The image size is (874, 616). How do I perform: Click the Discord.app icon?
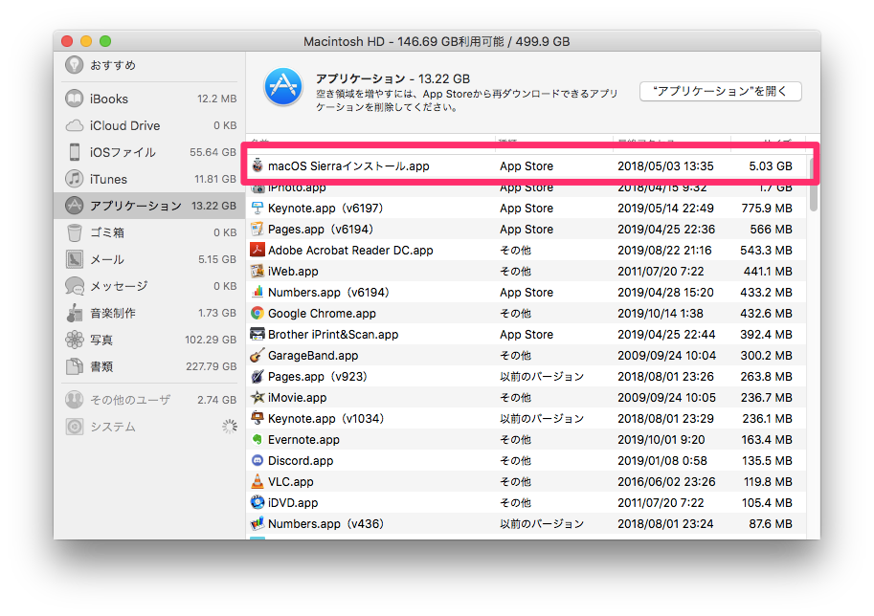[x=257, y=461]
